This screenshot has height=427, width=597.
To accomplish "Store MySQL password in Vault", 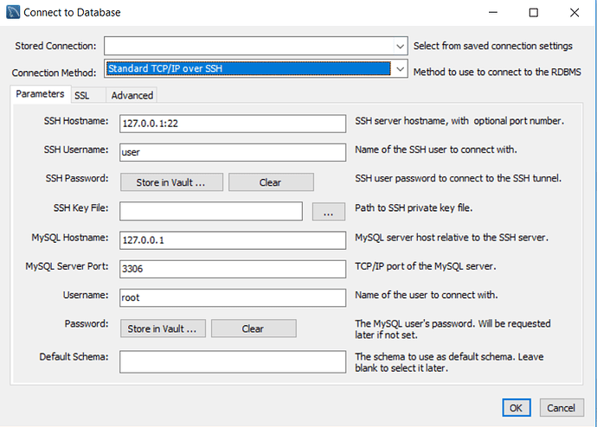I will click(163, 328).
